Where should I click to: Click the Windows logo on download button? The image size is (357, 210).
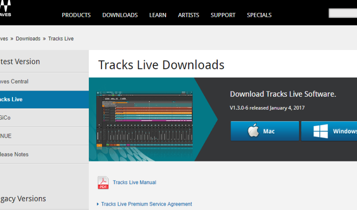320,131
